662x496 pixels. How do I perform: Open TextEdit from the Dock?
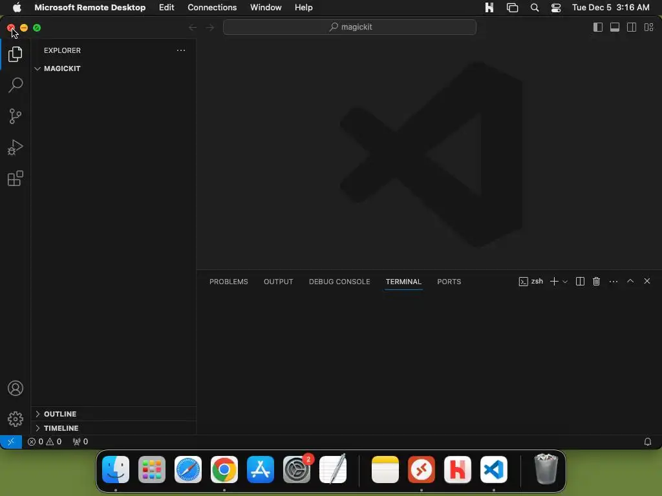pyautogui.click(x=333, y=469)
